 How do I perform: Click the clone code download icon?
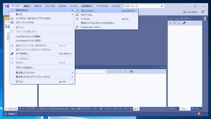12,18
